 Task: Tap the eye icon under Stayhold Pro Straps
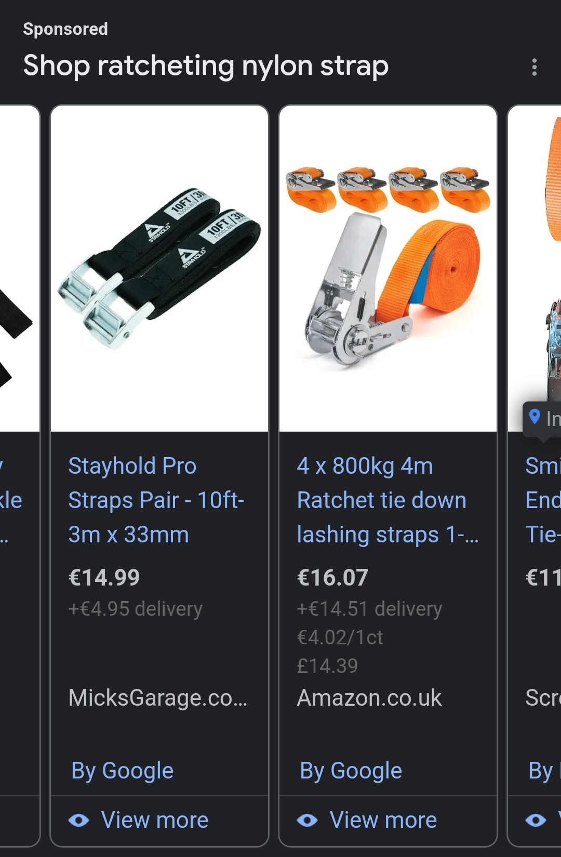(x=79, y=820)
